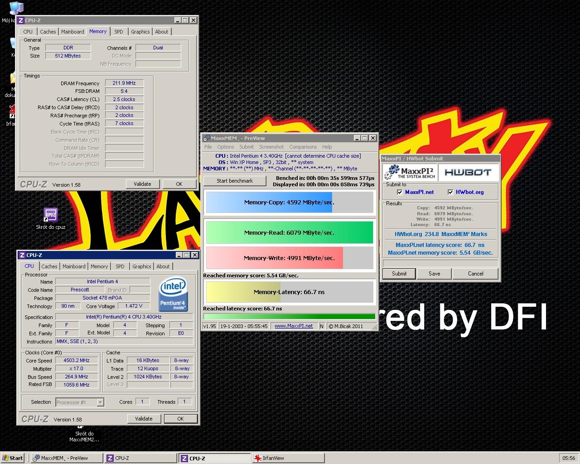Click the HWbot.org 234.8 MaxxMEM² Marks text
Viewport: 580px width, 464px height.
point(440,234)
